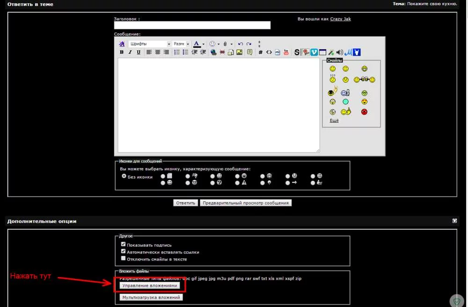Click the text color A swatch
This screenshot has height=307, width=468.
coord(197,44)
